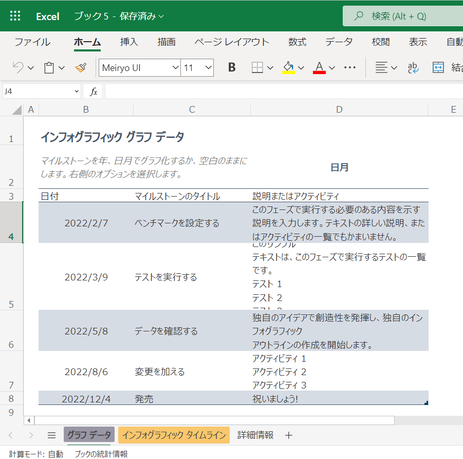Click into the formula bar
This screenshot has height=459, width=463.
point(284,92)
